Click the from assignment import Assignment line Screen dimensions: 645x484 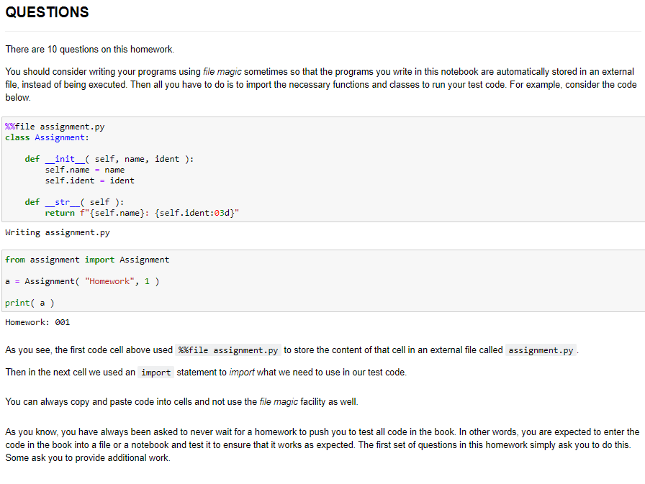86,259
